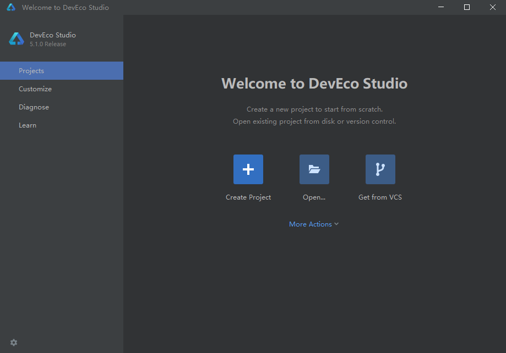
Task: Click the Welcome to DevEco Studio heading
Action: tap(314, 84)
